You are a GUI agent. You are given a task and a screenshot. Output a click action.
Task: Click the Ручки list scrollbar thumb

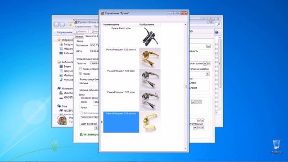[185, 86]
